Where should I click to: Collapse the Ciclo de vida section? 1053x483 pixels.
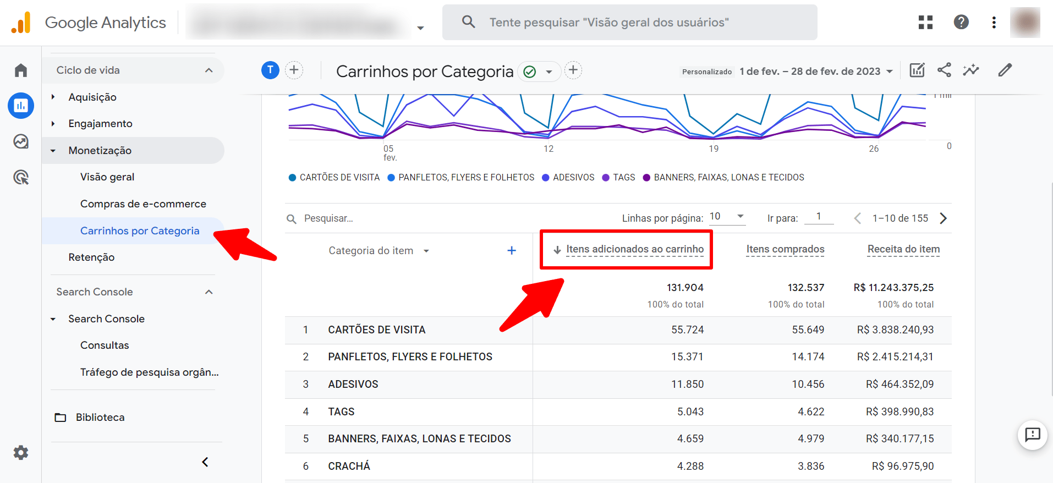[x=209, y=70]
